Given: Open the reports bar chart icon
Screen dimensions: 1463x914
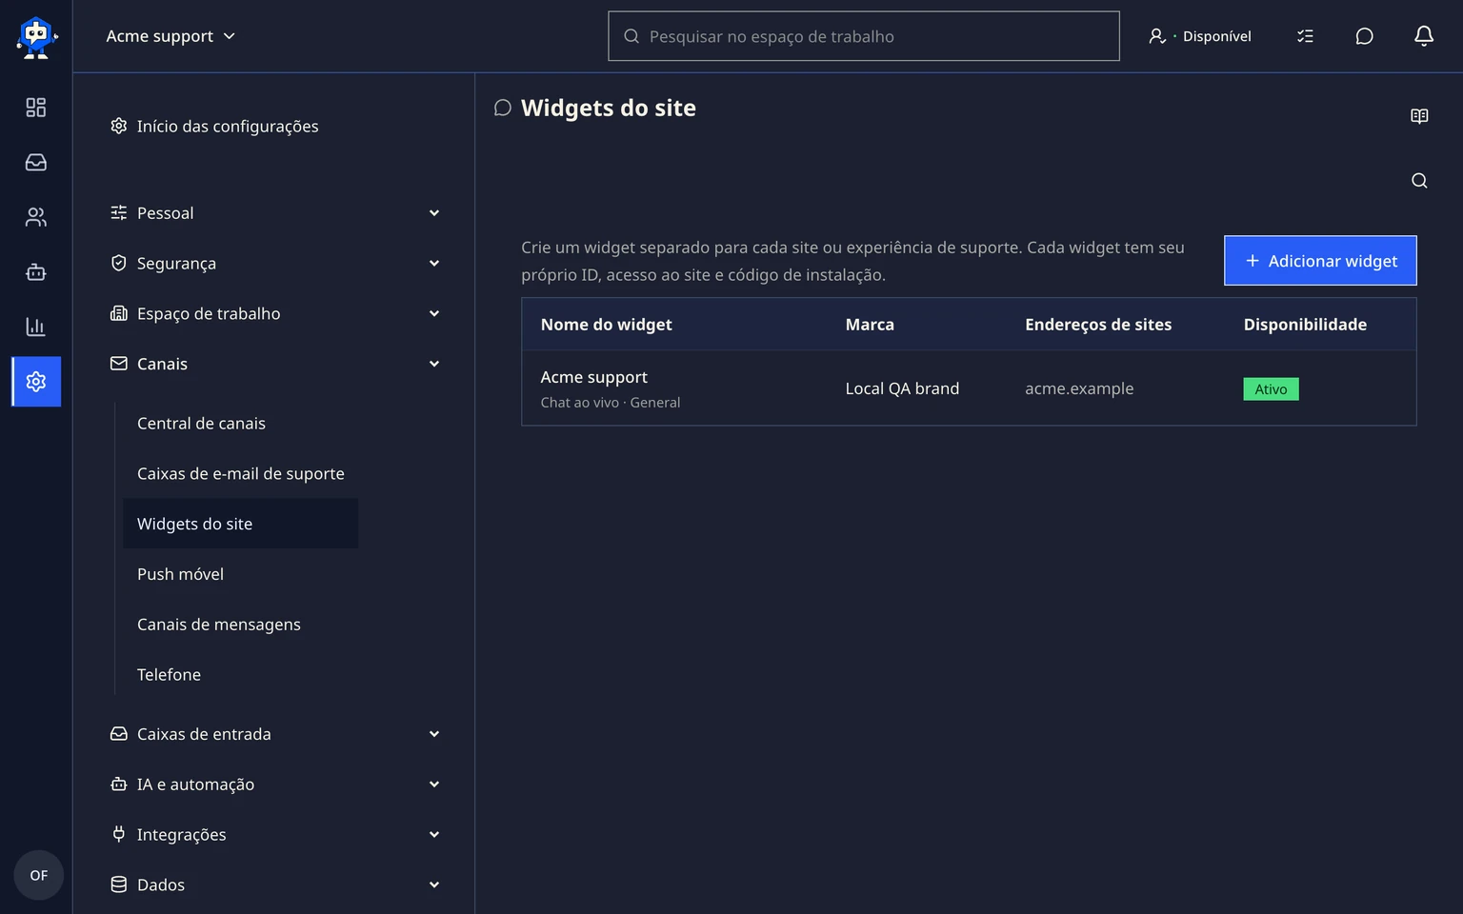Looking at the screenshot, I should click(x=36, y=327).
